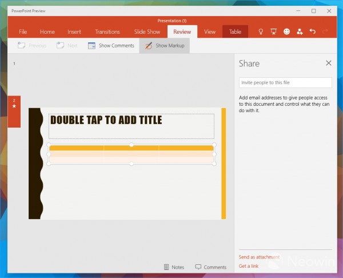
Task: Click the Tell Me lightbulb icon
Action: click(x=261, y=32)
